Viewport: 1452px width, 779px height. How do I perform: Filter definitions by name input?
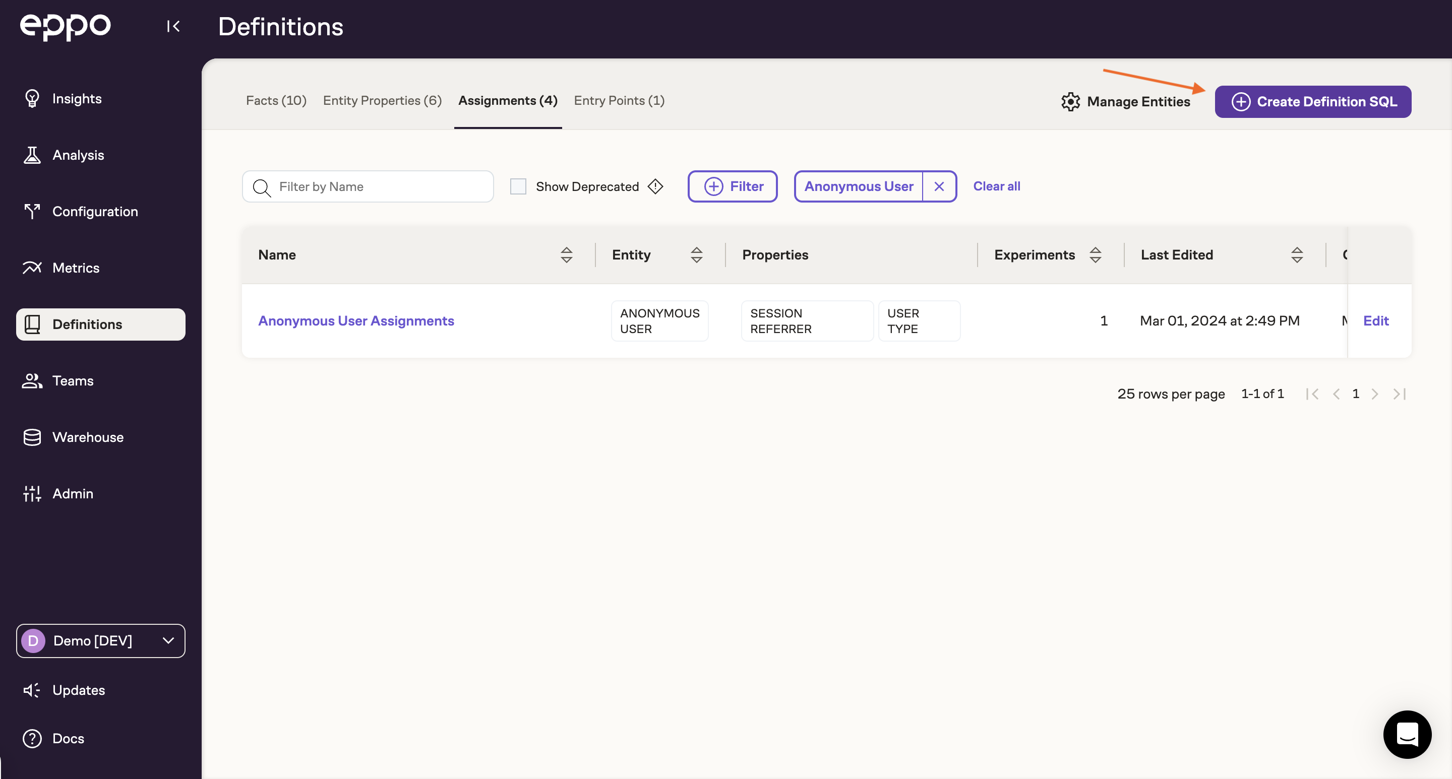coord(368,186)
